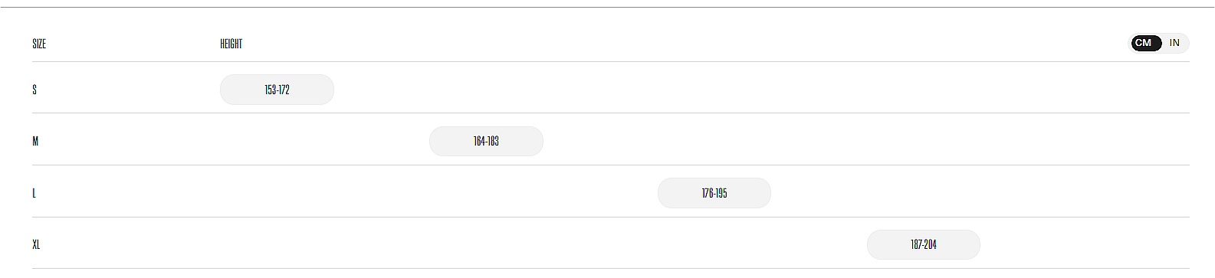Tap the light IN half of unit switch

click(1174, 43)
